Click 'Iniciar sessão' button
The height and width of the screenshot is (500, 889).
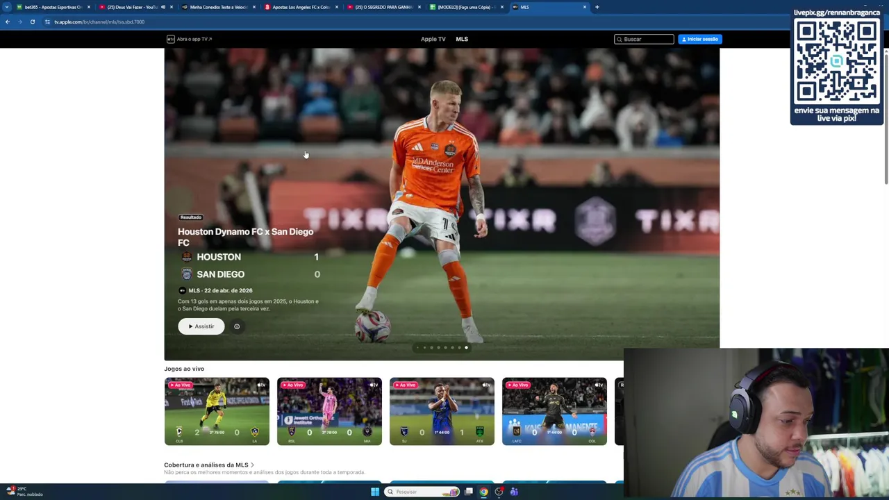click(700, 39)
